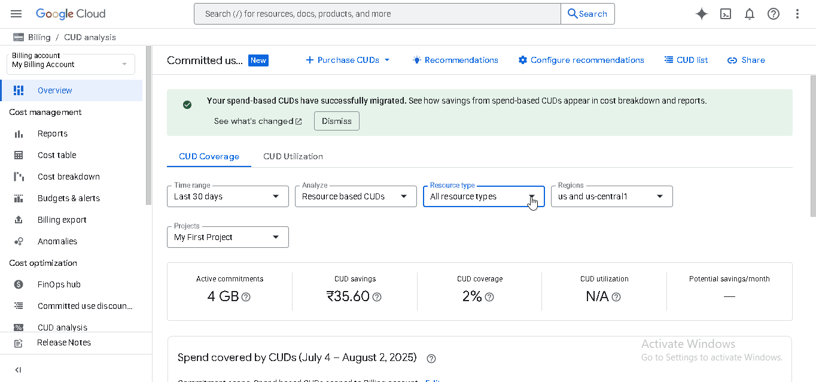Expand the Regions dropdown

pyautogui.click(x=611, y=196)
